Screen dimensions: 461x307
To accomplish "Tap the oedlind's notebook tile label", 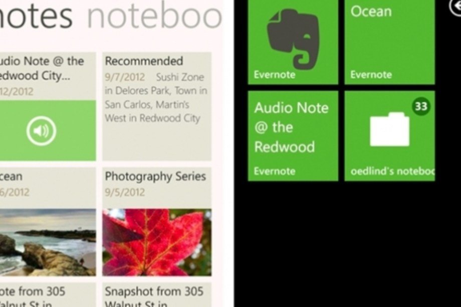I will tap(392, 171).
